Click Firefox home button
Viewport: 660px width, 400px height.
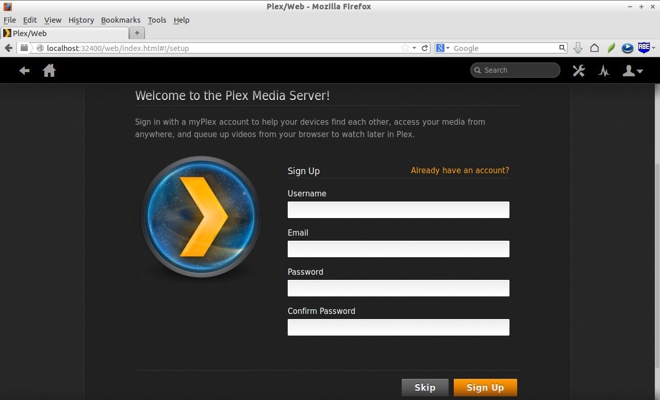tap(595, 48)
